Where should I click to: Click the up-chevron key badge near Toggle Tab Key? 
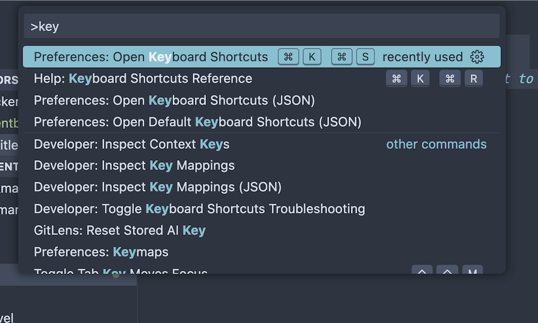422,272
